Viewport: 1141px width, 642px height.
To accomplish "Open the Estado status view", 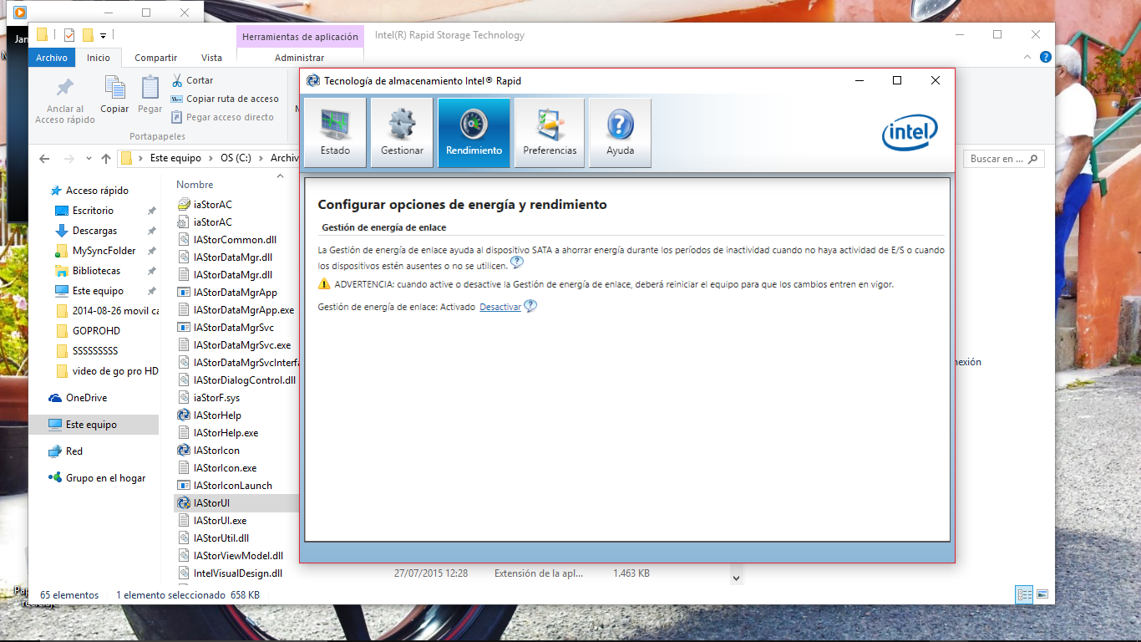I will pos(335,133).
